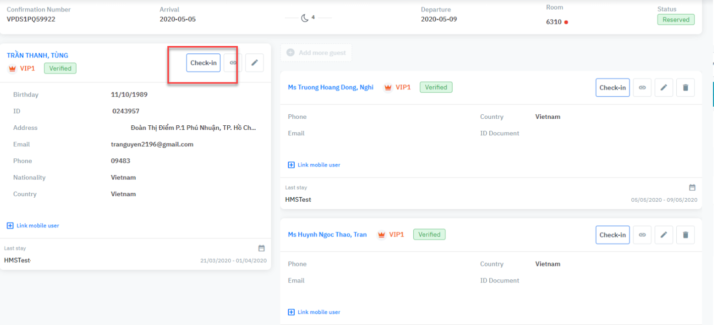Check in Ms Huynh Ngoc Thao, Tran
The height and width of the screenshot is (325, 714).
point(612,235)
